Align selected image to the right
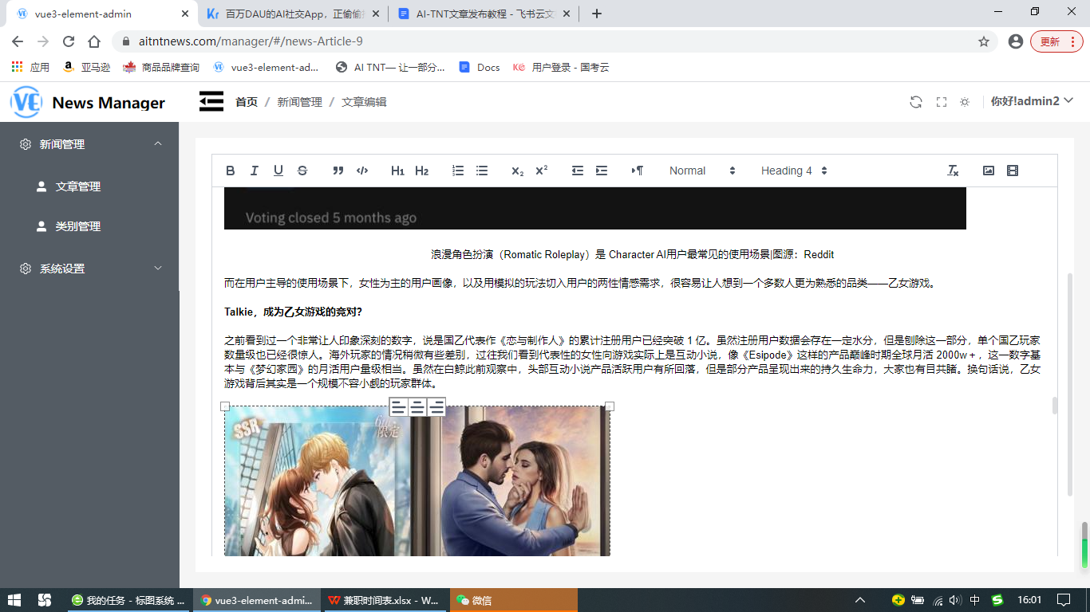This screenshot has height=612, width=1090. 436,408
